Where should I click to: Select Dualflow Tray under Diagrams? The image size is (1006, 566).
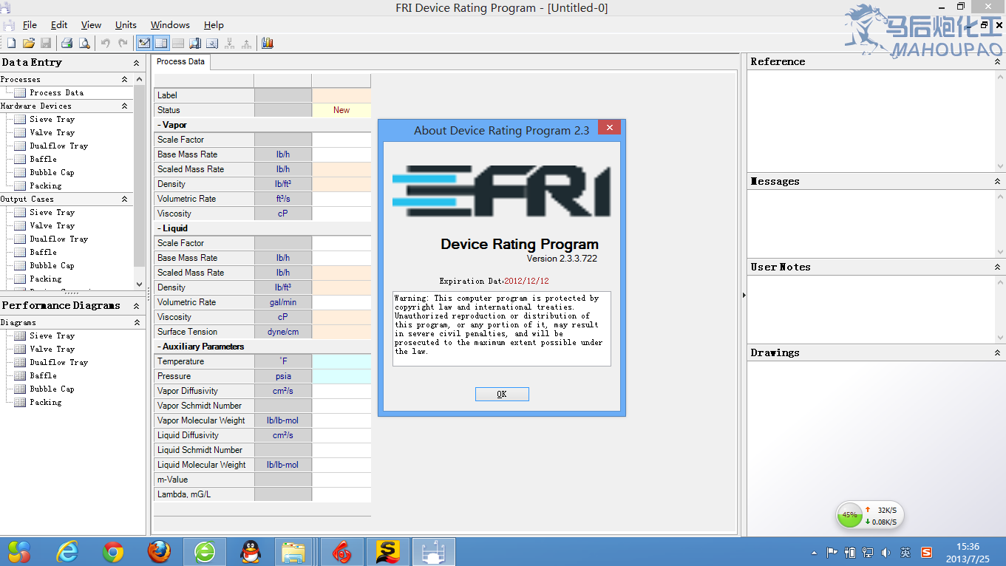coord(58,363)
